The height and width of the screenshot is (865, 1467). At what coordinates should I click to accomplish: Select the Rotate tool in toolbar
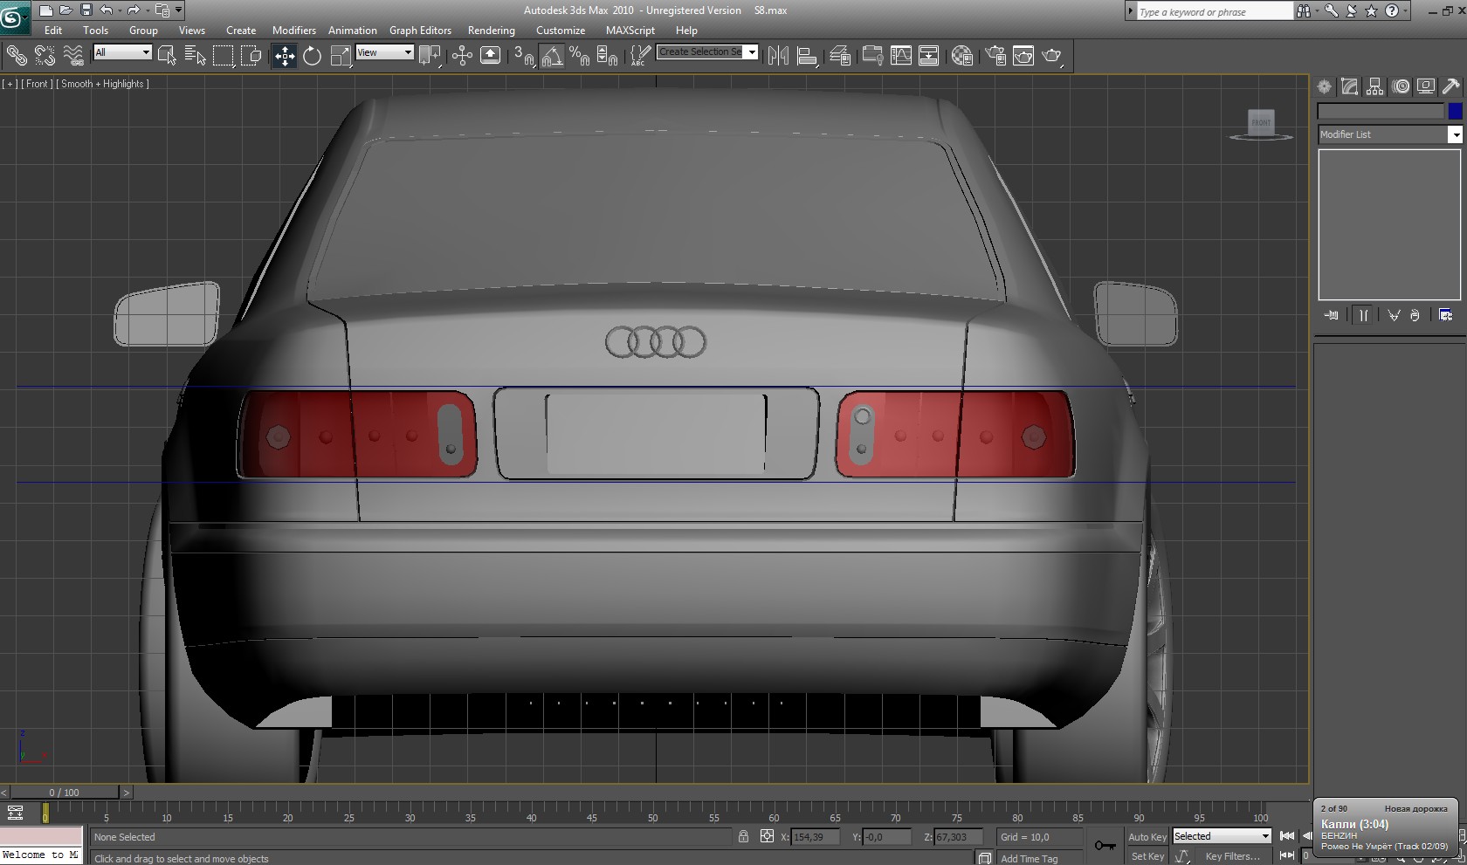312,56
